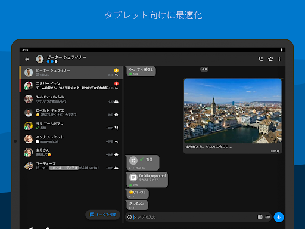Tap the call icon on リサ ゴールドマン row

tap(116, 128)
